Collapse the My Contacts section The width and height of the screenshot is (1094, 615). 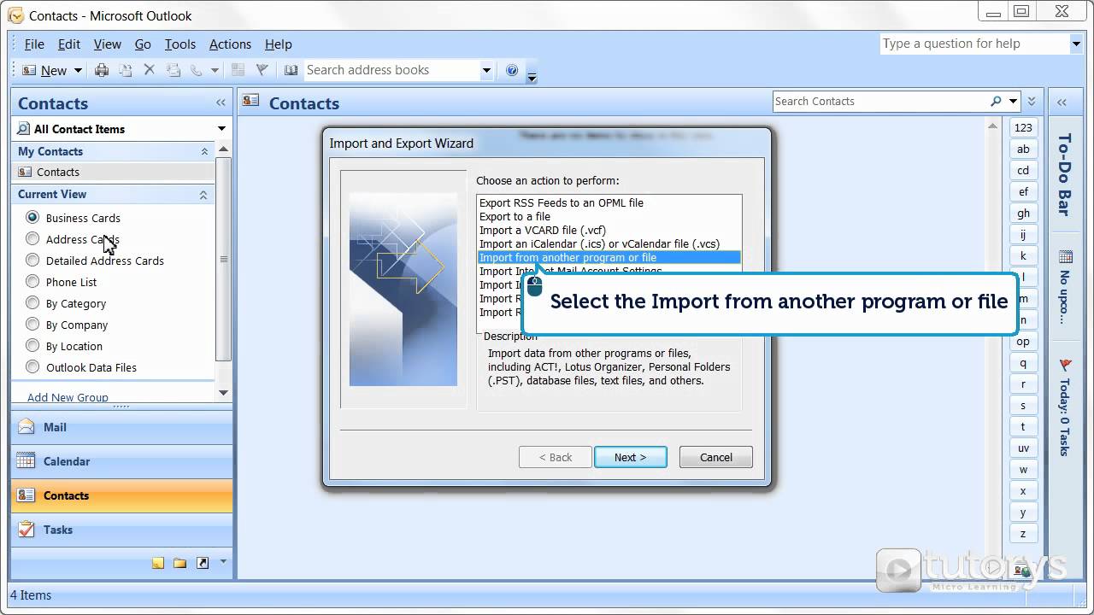pyautogui.click(x=204, y=151)
